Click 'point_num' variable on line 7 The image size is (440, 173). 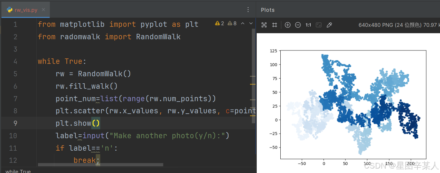[x=75, y=99]
